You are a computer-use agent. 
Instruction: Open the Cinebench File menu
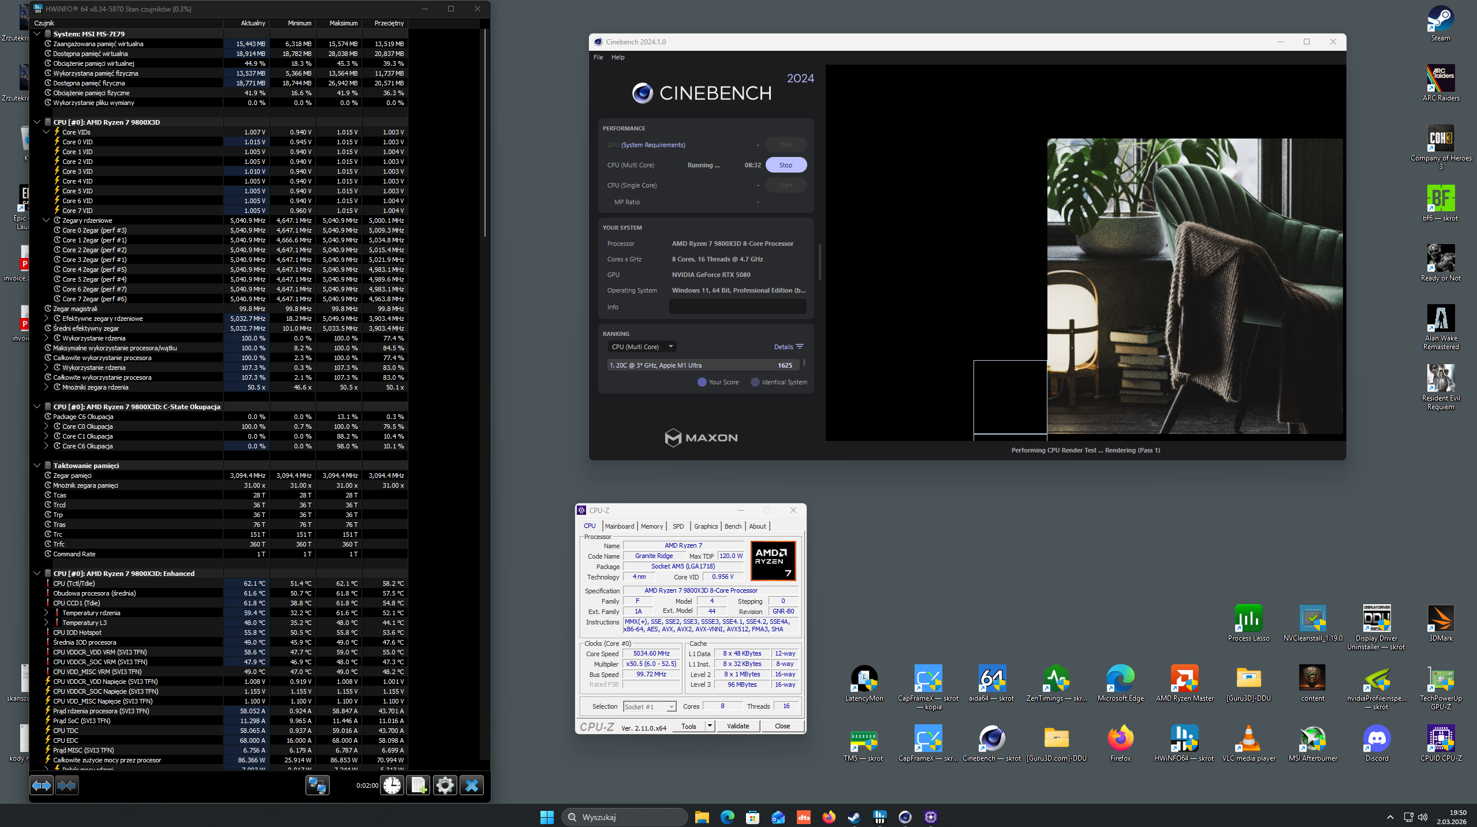598,57
